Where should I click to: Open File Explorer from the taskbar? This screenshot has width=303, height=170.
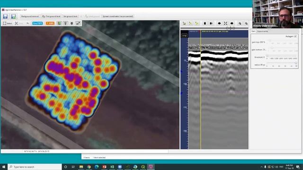[81, 167]
